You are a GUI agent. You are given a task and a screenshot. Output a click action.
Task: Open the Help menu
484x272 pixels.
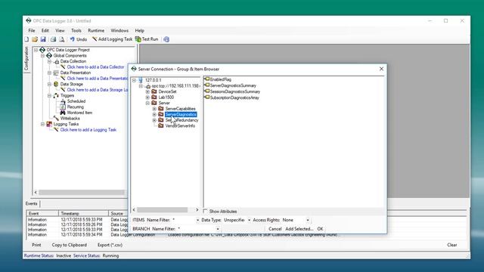pos(139,30)
